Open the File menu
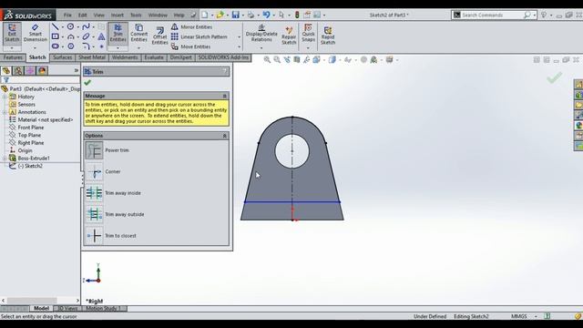 coord(67,15)
